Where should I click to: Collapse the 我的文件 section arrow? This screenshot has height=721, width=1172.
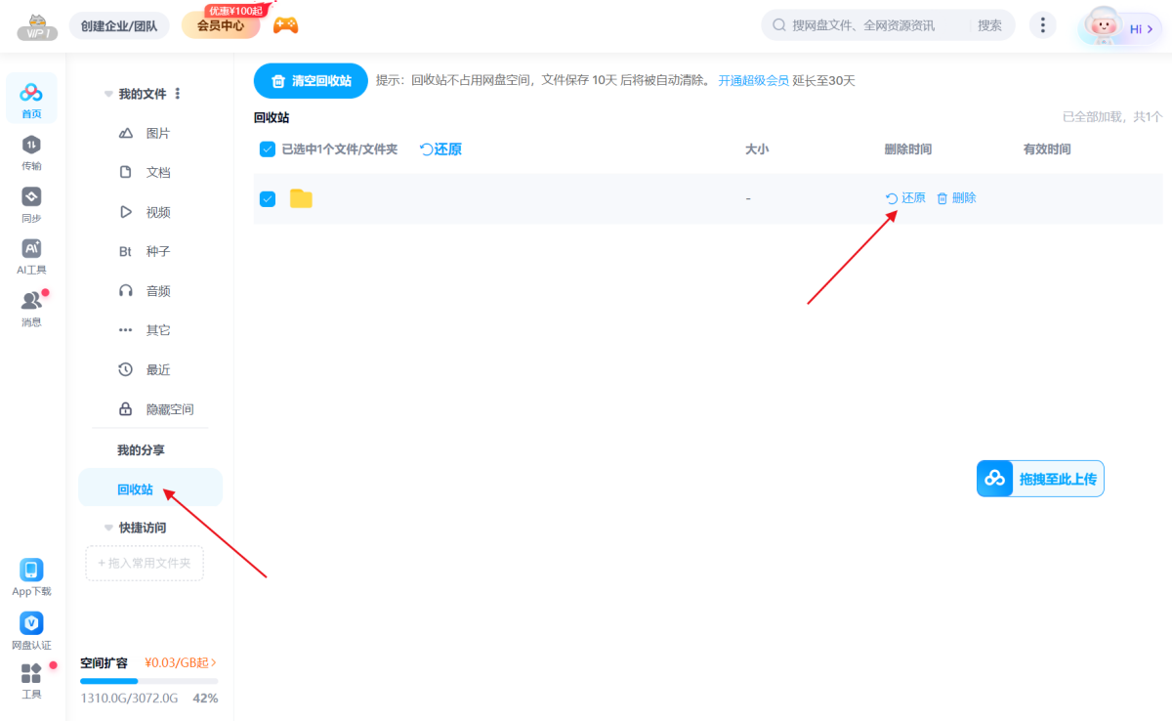(108, 94)
